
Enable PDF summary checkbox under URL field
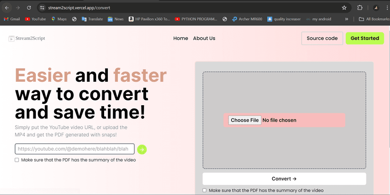tap(16, 160)
